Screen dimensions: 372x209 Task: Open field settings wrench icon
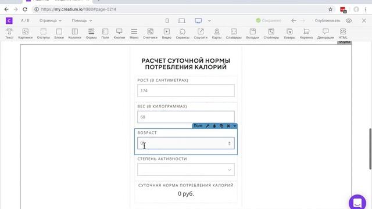pos(208,126)
